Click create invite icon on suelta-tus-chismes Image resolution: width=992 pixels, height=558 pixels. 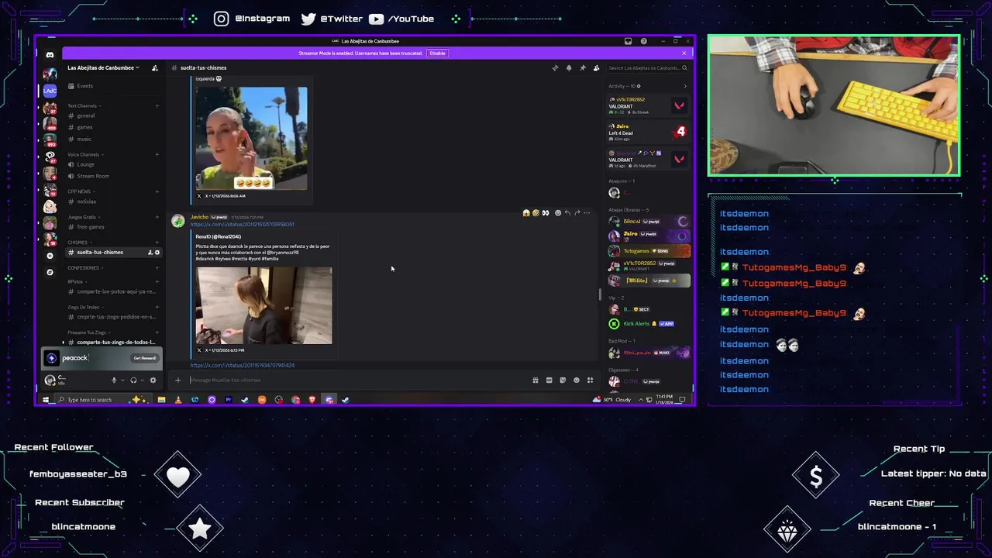coord(150,253)
